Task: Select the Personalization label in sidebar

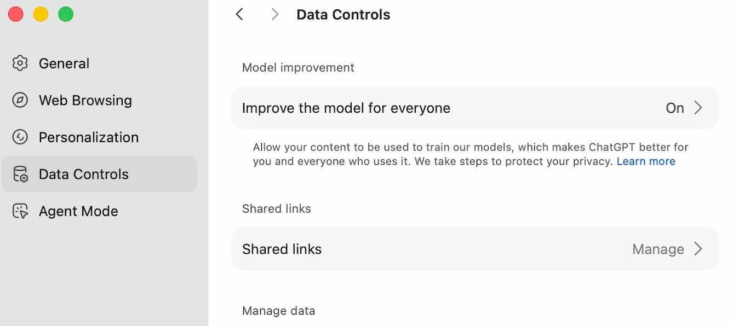Action: 88,137
